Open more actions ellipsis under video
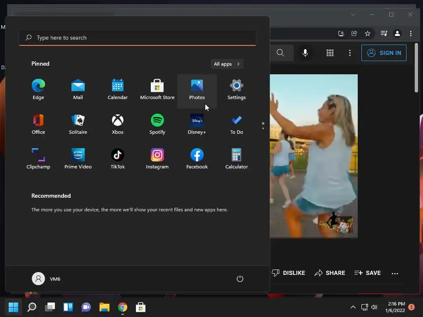 [x=394, y=273]
